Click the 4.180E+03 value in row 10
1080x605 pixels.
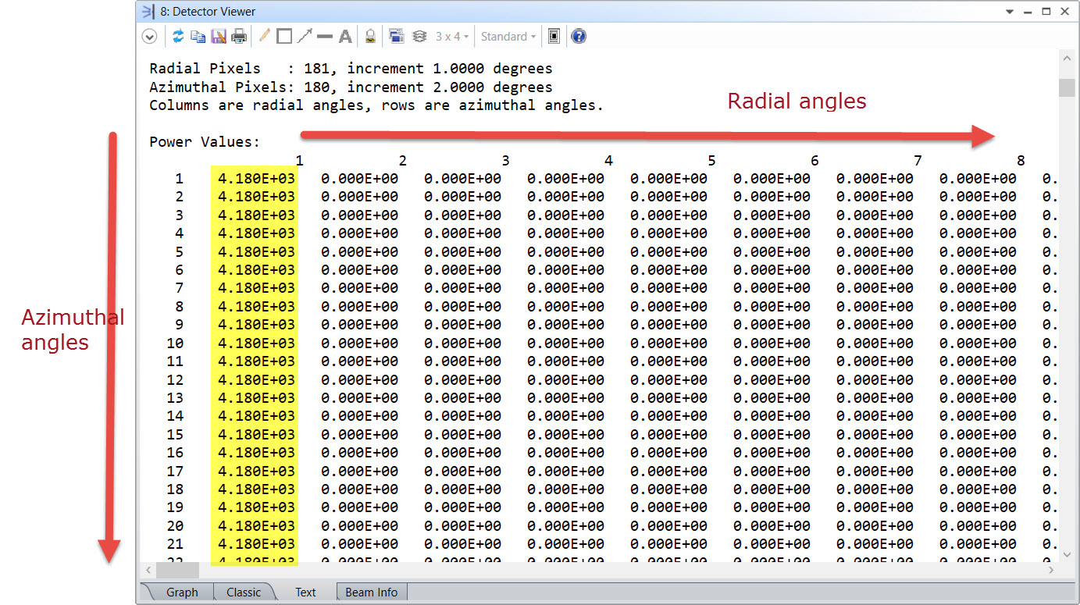point(256,343)
